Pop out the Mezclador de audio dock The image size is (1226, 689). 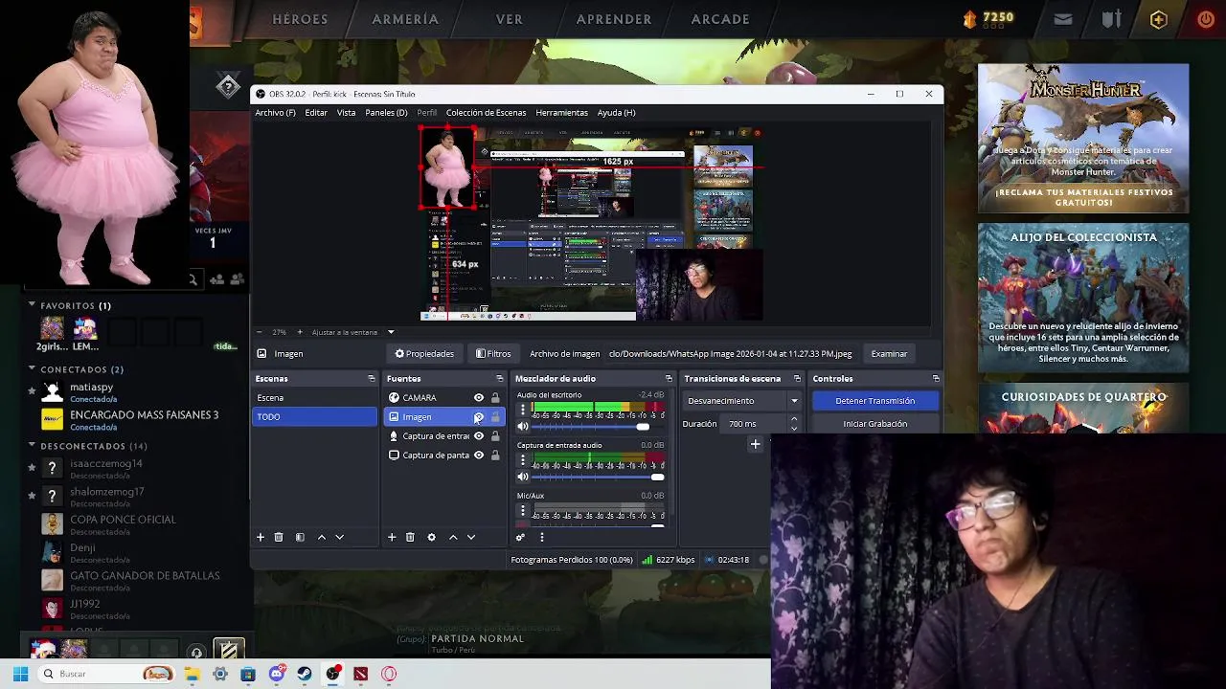click(669, 379)
